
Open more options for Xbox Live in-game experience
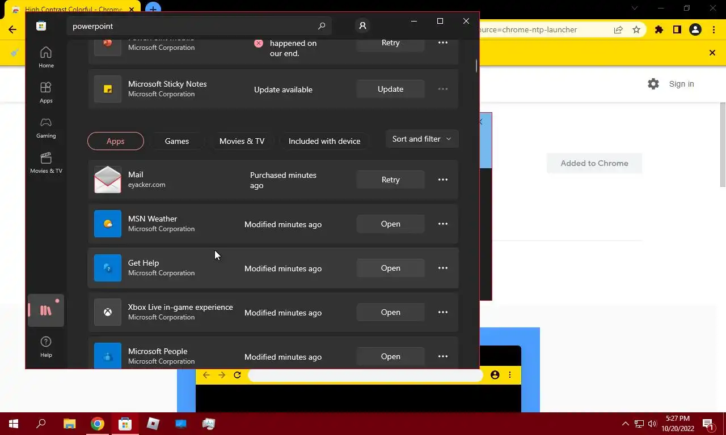coord(443,312)
